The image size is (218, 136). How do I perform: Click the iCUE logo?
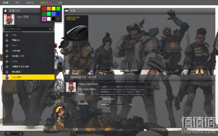(6, 3)
